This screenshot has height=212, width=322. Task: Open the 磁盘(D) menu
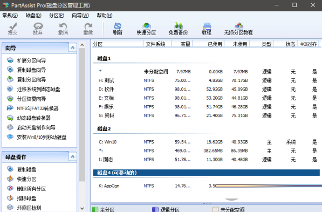pyautogui.click(x=33, y=16)
